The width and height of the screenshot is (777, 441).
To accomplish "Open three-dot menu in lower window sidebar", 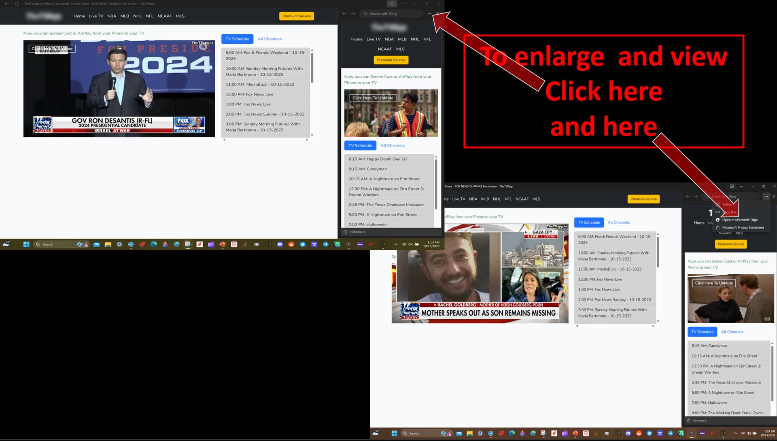I will click(766, 196).
